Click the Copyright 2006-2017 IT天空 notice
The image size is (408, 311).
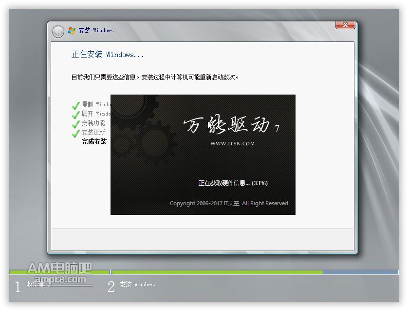[x=229, y=203]
